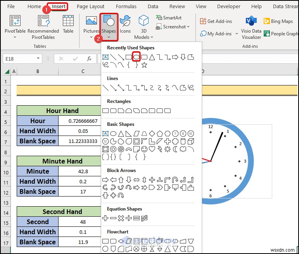Switch to the Page Layout tab
The image size is (299, 254).
[90, 6]
